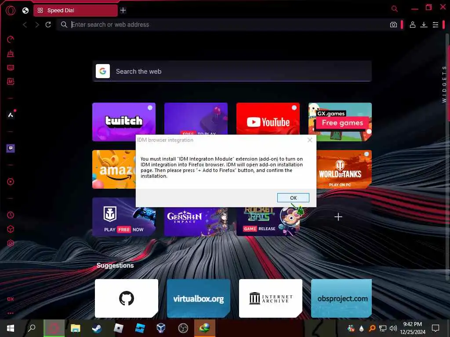This screenshot has height=337, width=450.
Task: Add a new speed dial site
Action: click(x=338, y=217)
